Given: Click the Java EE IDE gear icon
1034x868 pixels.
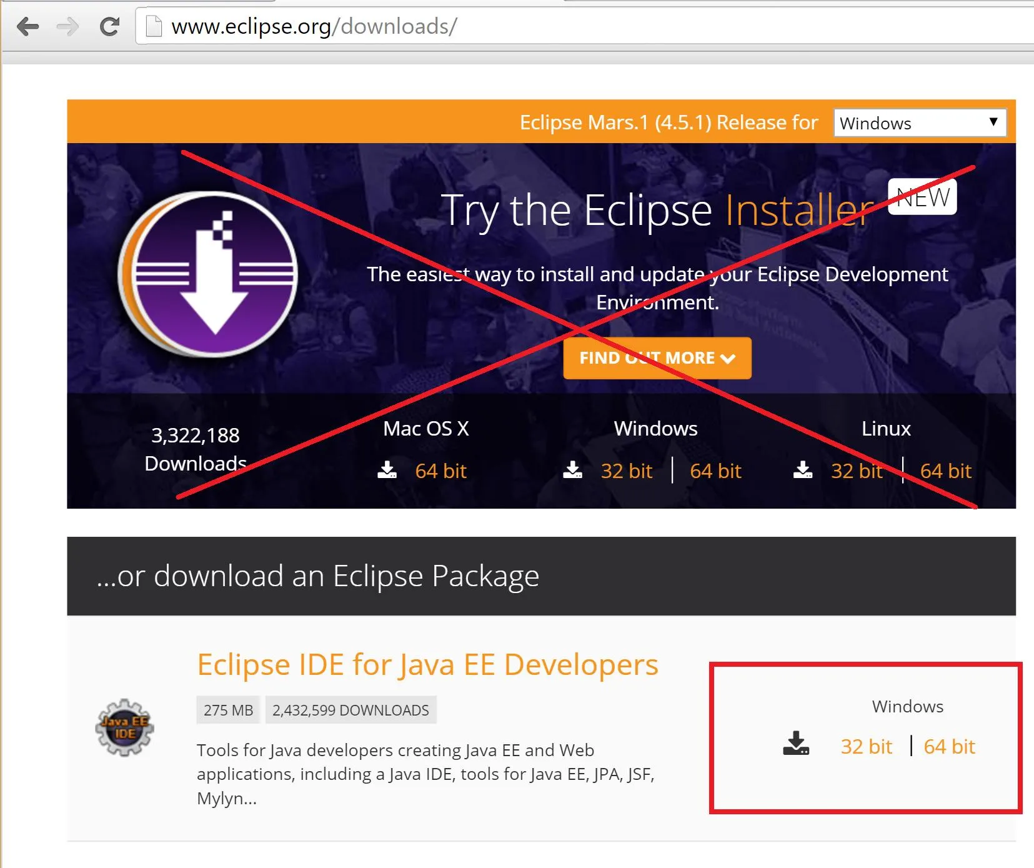Looking at the screenshot, I should coord(125,727).
